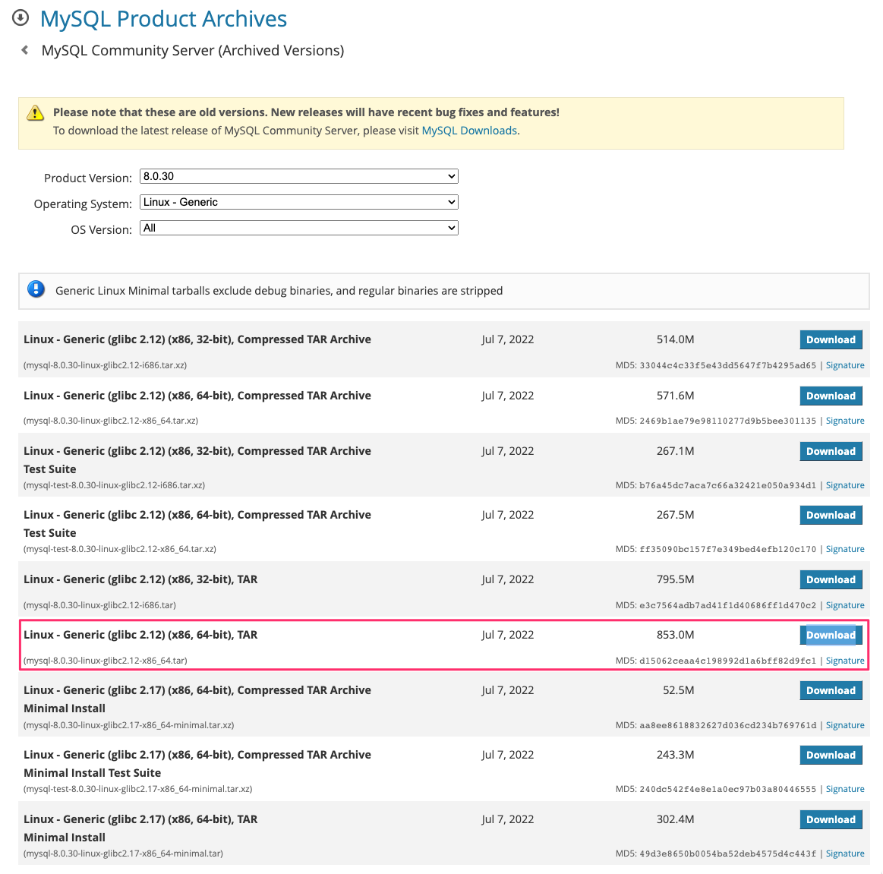Click the OS Version label
This screenshot has width=883, height=874.
coord(102,230)
